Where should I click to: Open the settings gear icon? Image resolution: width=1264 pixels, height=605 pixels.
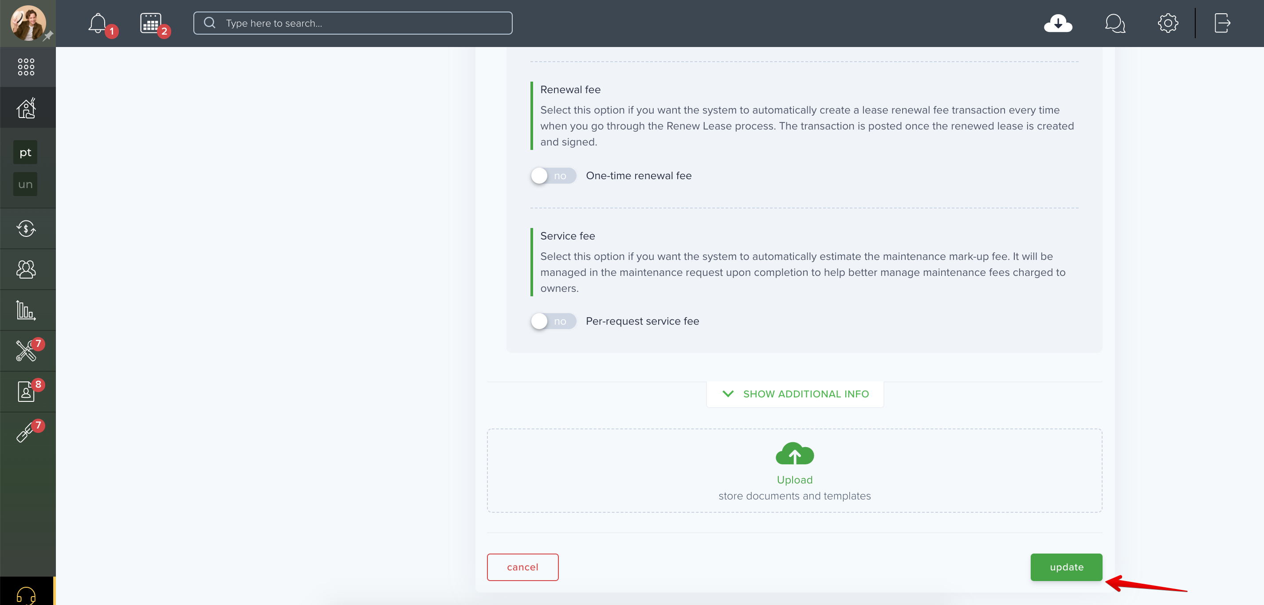[1168, 23]
